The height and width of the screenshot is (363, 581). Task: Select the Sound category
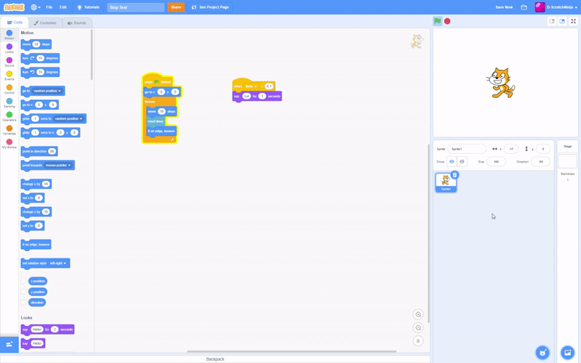click(x=9, y=62)
